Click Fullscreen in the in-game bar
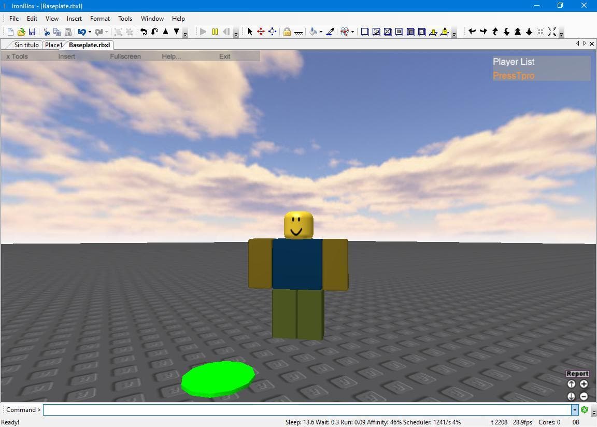Screen dimensions: 597x427 coord(125,56)
